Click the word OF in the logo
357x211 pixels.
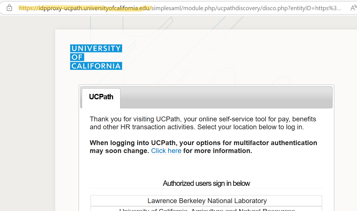(x=77, y=57)
